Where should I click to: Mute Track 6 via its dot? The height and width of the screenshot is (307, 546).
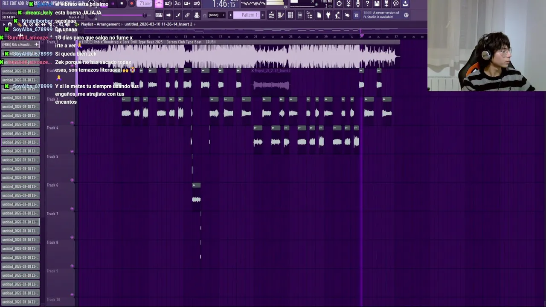click(x=72, y=209)
